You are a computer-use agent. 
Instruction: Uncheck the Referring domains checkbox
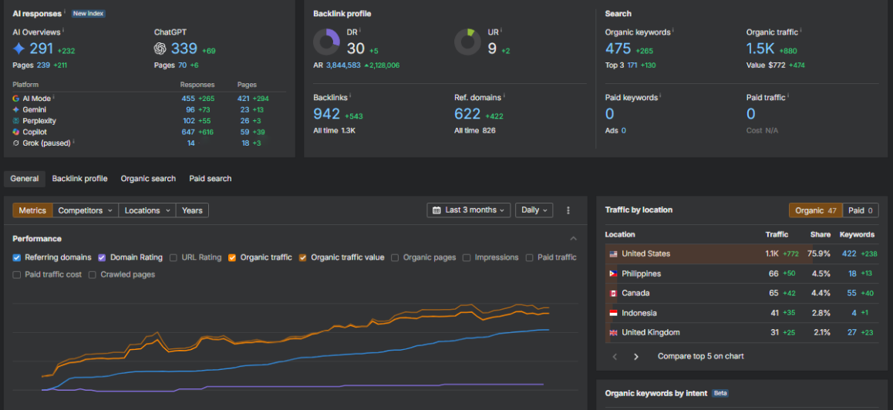(x=16, y=257)
